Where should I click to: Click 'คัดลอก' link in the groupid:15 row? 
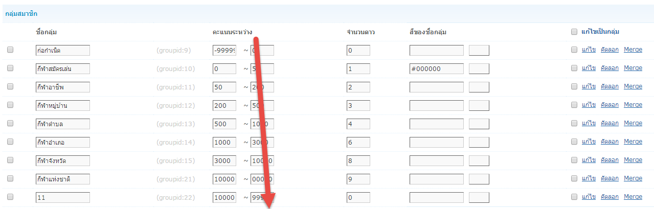(x=610, y=160)
